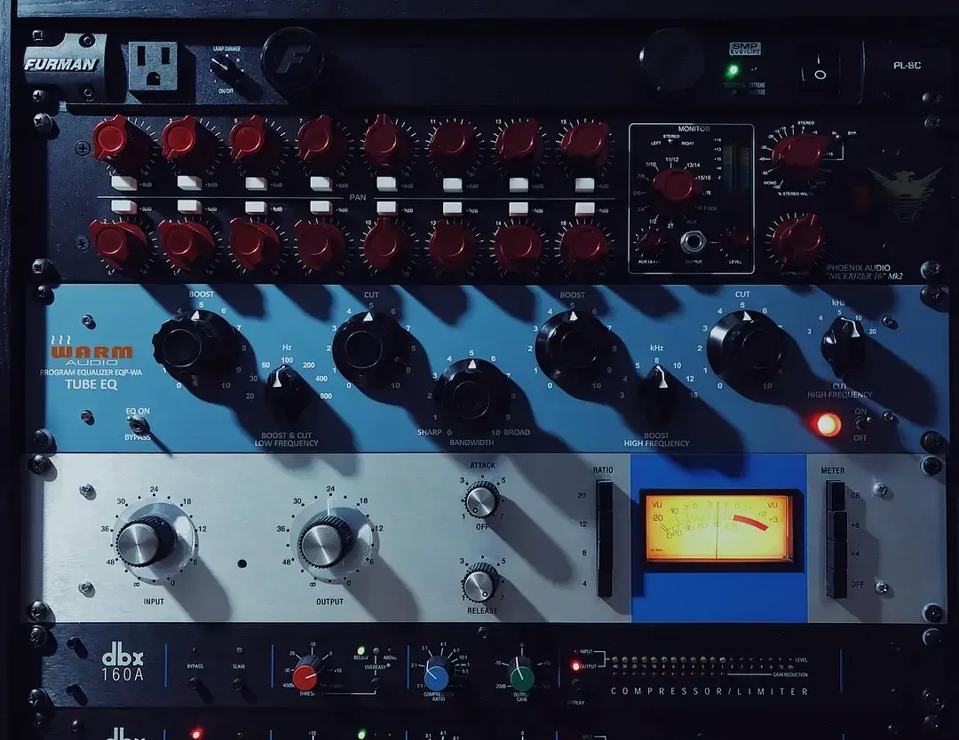Adjust Nicerizer channel 10 pan knob
The height and width of the screenshot is (740, 959).
pyautogui.click(x=386, y=245)
